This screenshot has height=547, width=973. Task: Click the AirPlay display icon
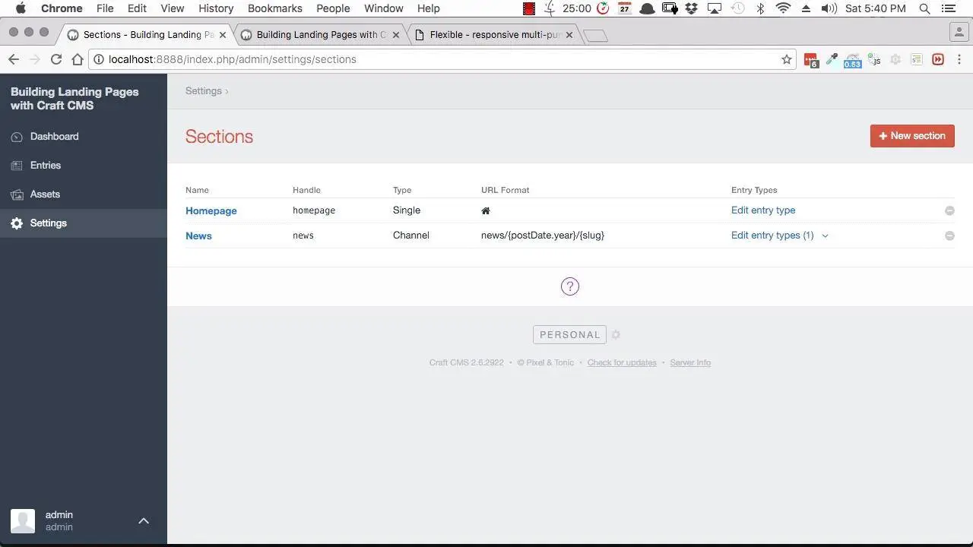(715, 8)
